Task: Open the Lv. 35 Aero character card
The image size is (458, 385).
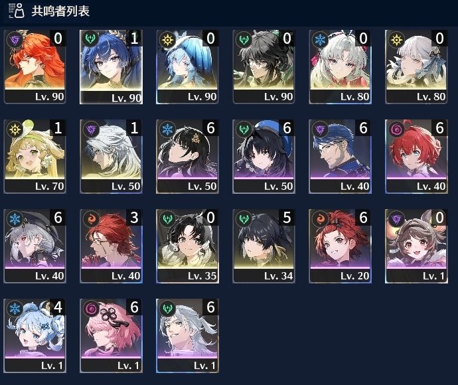Action: coord(187,246)
